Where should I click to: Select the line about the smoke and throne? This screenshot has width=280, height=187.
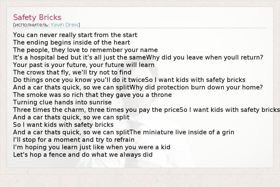pos(92,95)
